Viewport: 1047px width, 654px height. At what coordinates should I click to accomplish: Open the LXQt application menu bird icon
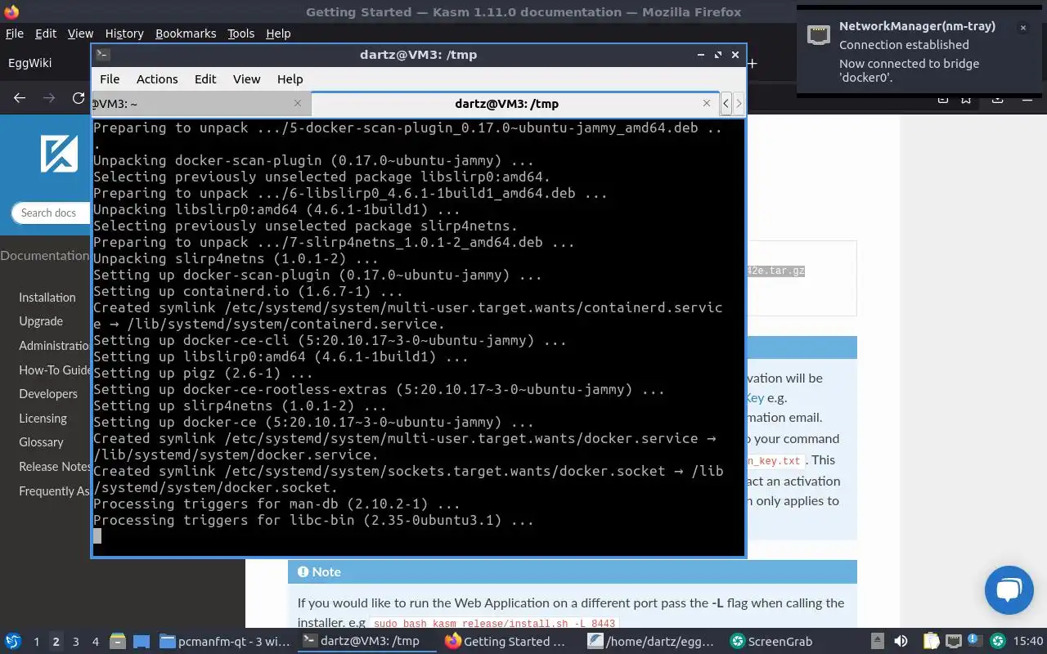tap(12, 642)
